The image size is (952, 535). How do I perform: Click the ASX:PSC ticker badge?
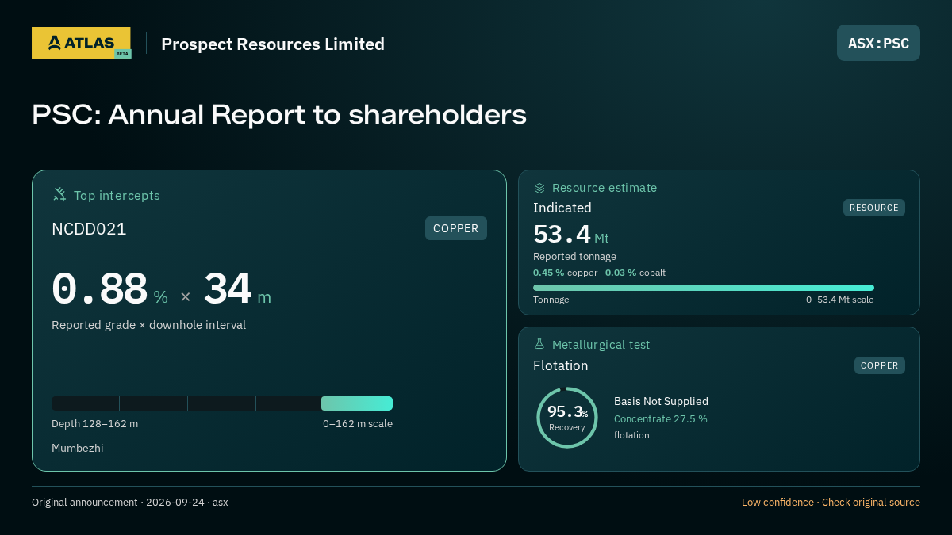point(878,43)
